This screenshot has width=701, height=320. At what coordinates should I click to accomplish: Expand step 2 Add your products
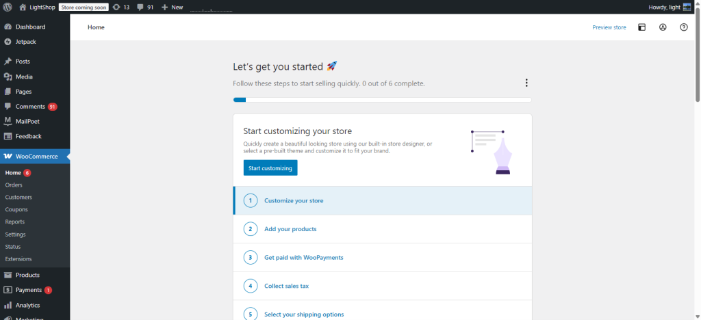coord(382,229)
